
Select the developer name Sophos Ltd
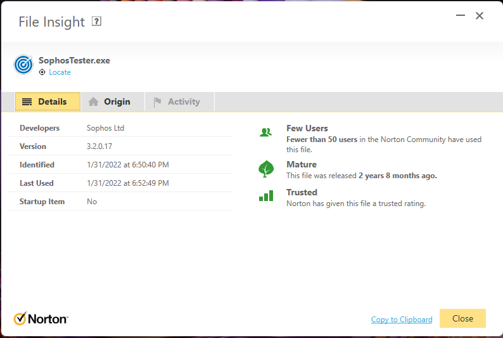coord(105,127)
